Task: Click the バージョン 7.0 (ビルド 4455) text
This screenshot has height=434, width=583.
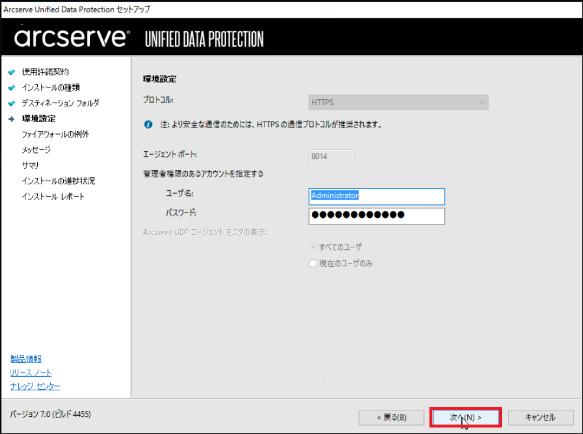Action: pos(50,414)
